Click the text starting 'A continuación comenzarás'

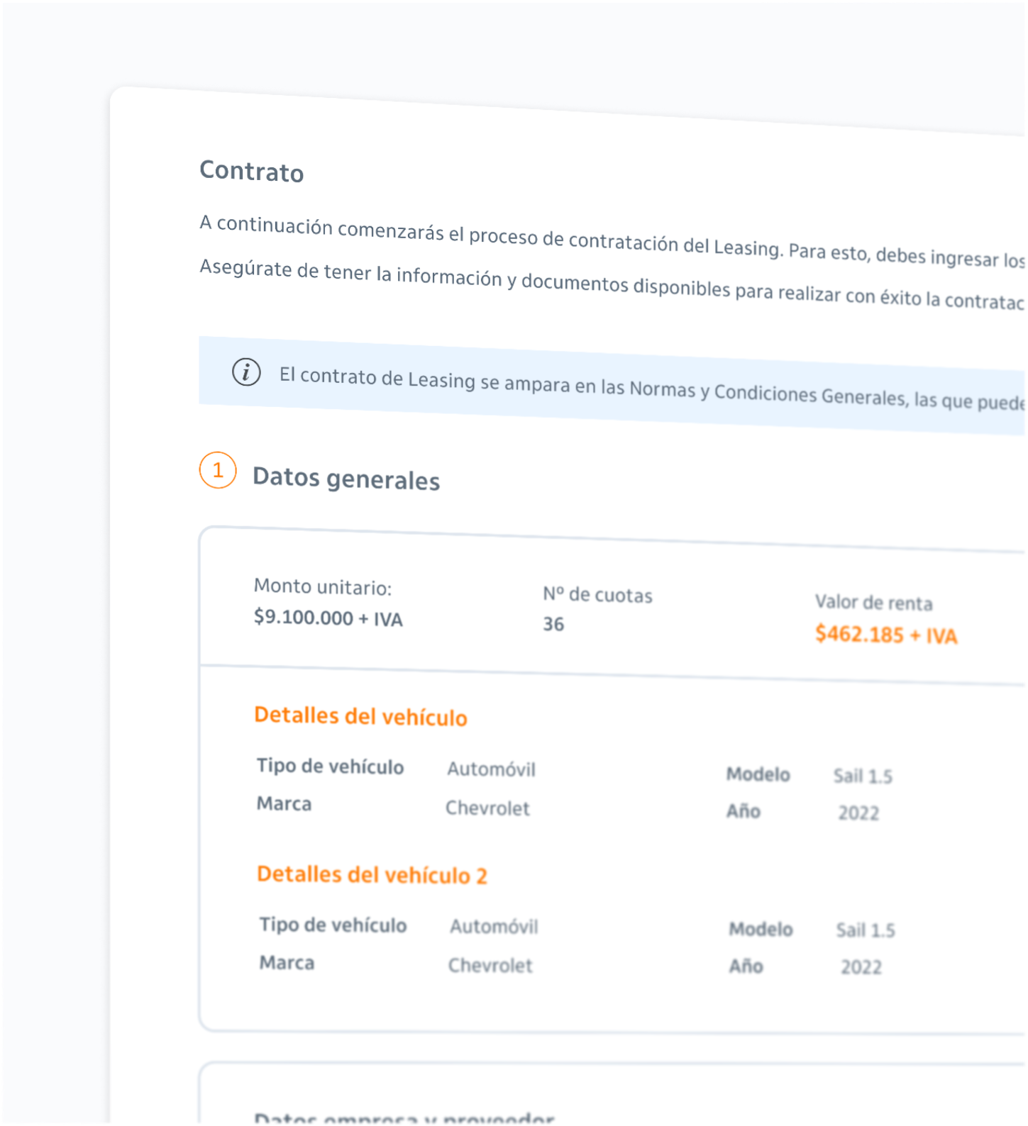click(612, 242)
